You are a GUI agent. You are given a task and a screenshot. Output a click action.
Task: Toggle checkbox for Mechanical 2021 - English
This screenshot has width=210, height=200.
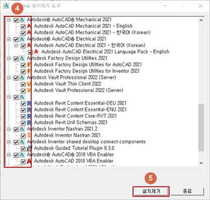point(23,27)
